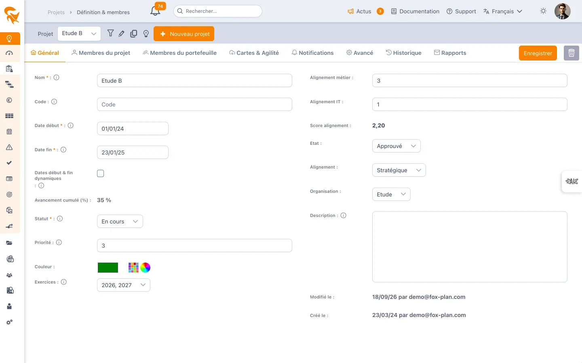The image size is (582, 363).
Task: Open the Statut dropdown showing En cours
Action: pos(120,221)
